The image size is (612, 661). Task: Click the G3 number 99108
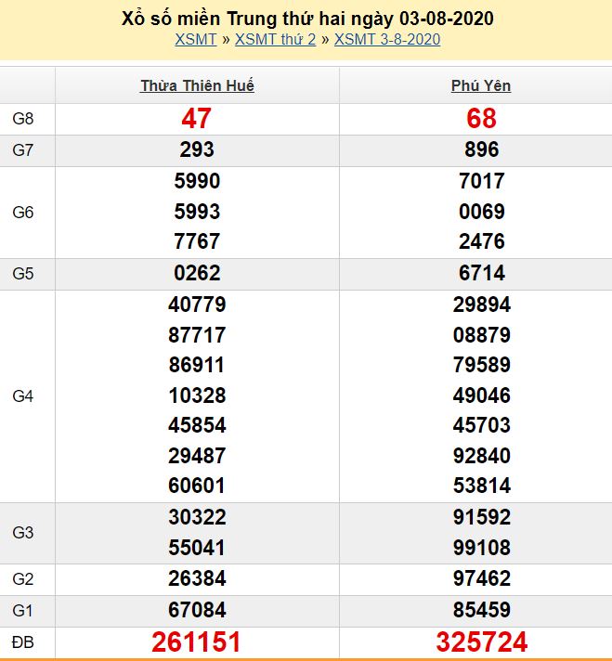pyautogui.click(x=481, y=547)
